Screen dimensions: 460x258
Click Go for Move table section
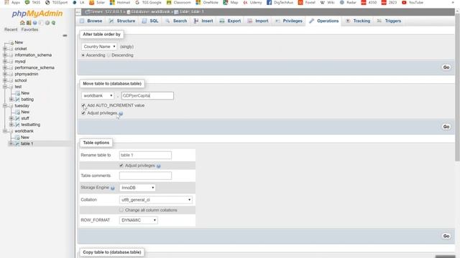446,127
